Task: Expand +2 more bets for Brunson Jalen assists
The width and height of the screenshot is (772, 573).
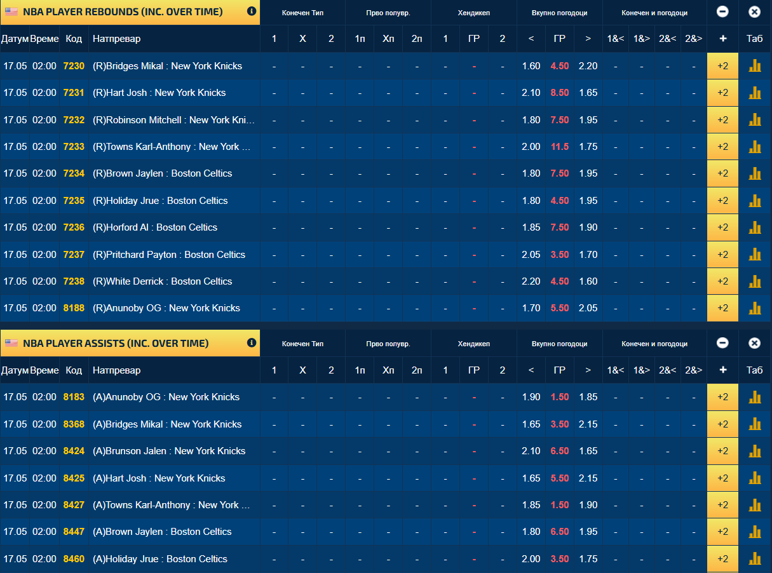Action: [x=722, y=451]
